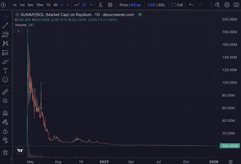The image size is (241, 164).
Task: Open chart settings gear
Action: click(227, 5)
